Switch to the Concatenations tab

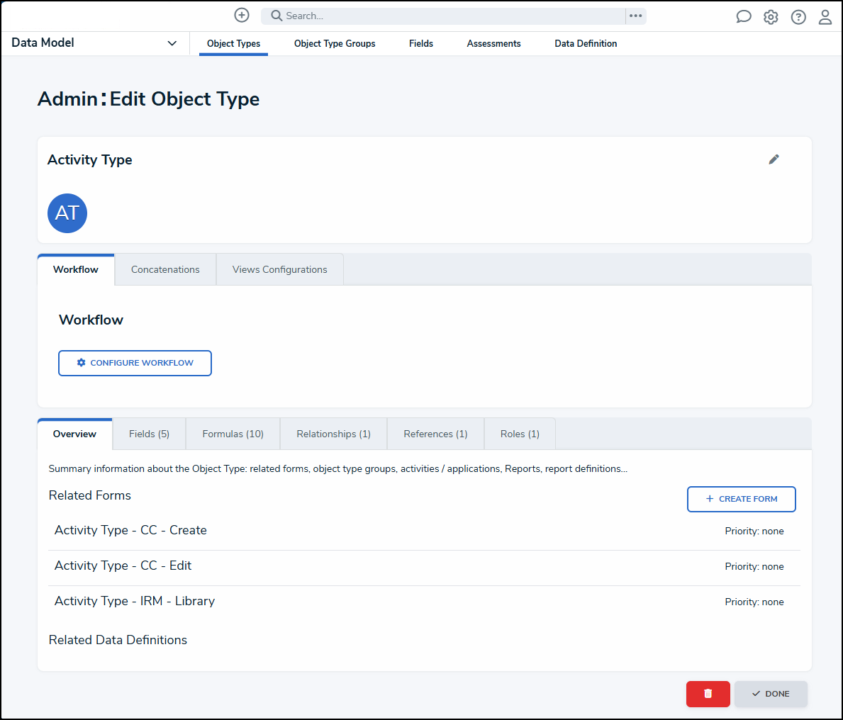click(165, 270)
